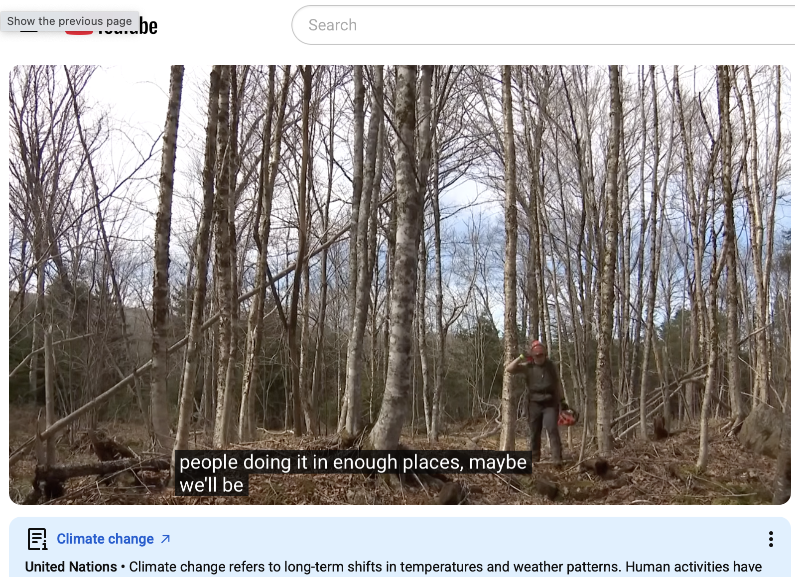Open the Climate change link
The image size is (795, 577).
105,539
